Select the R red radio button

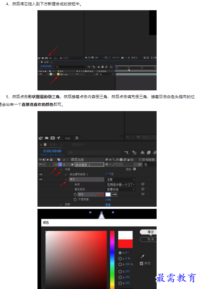[x=120, y=271]
